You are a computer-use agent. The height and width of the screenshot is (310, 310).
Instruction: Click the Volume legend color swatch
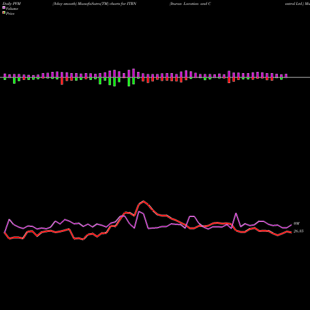[4, 7]
